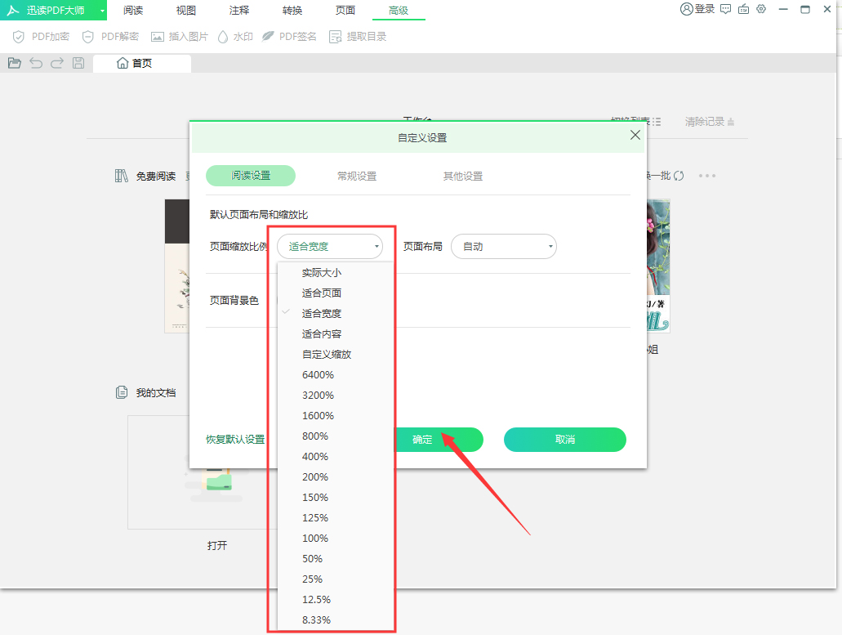Screen dimensions: 842x635
Task: Open the settings gear in the titlebar
Action: 761,10
